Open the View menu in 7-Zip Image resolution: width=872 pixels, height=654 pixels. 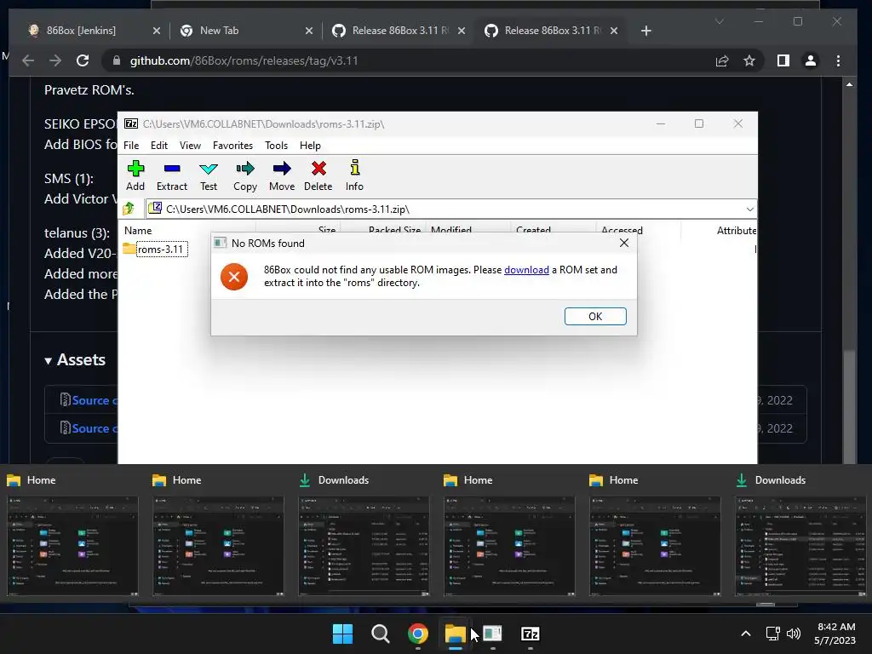tap(190, 145)
